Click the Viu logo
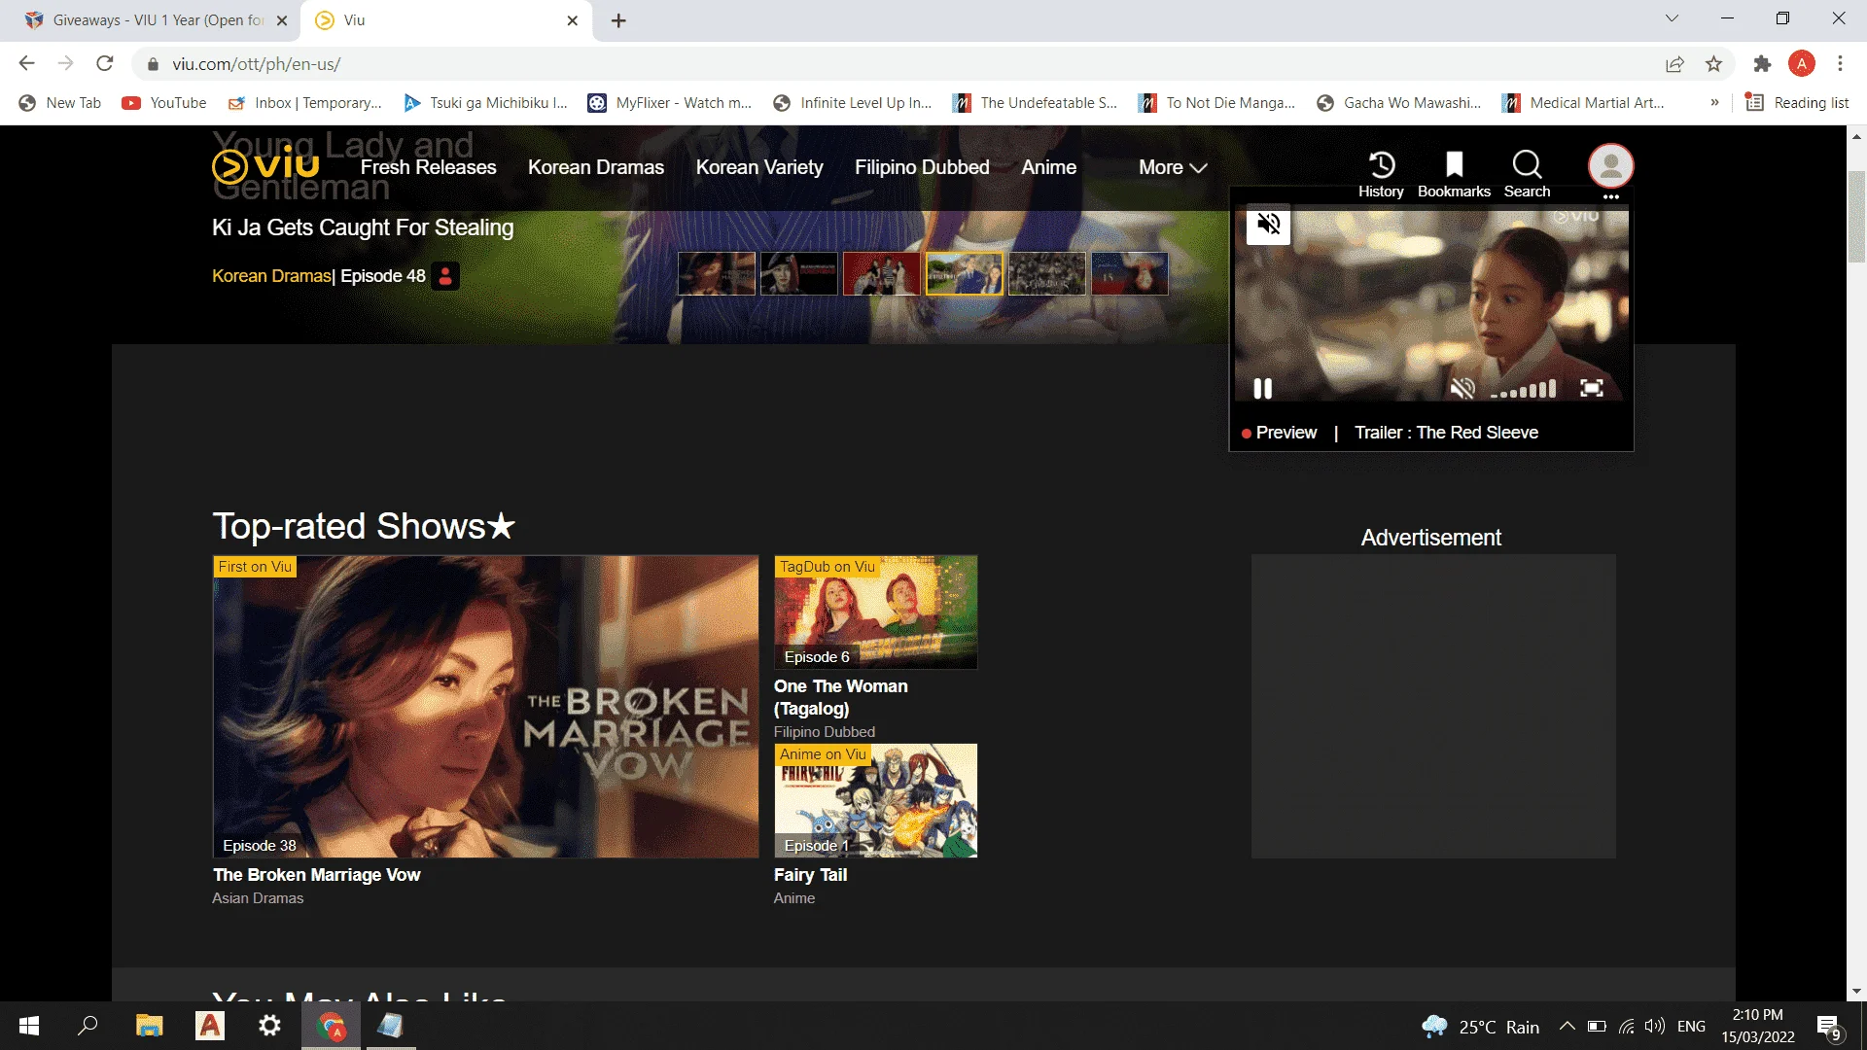The width and height of the screenshot is (1867, 1050). (265, 166)
